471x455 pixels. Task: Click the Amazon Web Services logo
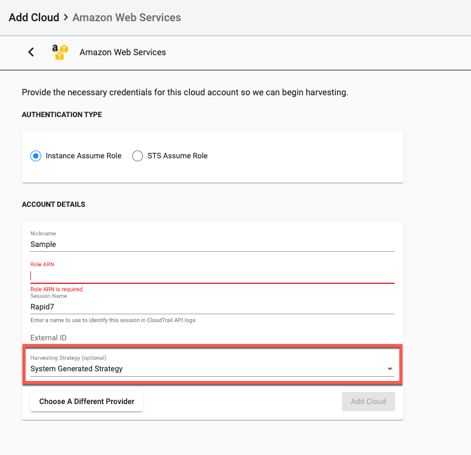pyautogui.click(x=60, y=52)
